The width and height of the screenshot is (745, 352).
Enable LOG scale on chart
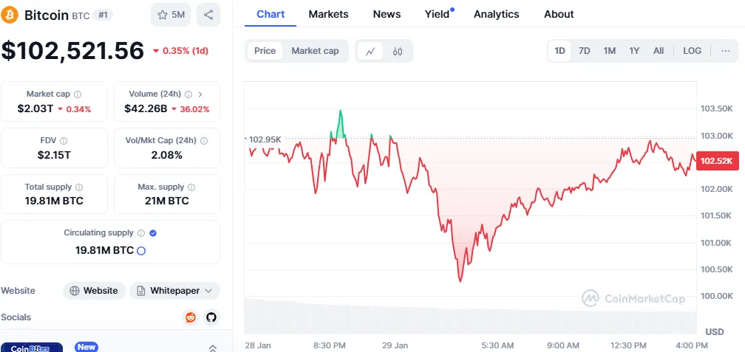(692, 51)
